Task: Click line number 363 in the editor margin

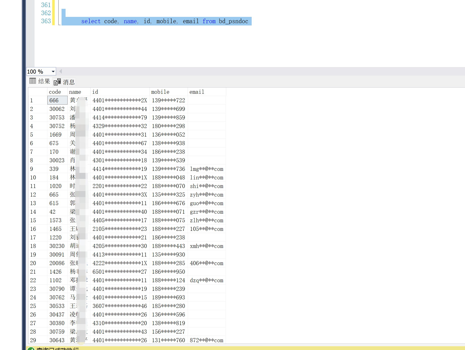Action: 46,21
